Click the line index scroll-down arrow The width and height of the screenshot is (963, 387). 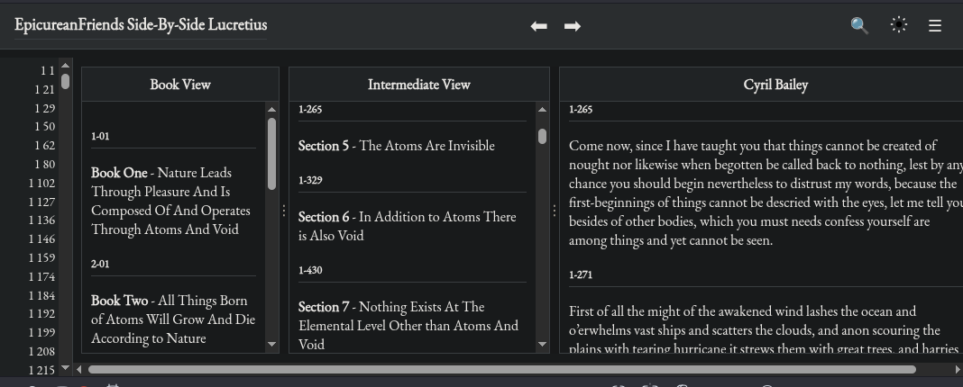click(66, 368)
